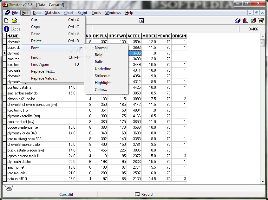
Task: Click the 455 displacement cell
Action: pyautogui.click(x=100, y=150)
